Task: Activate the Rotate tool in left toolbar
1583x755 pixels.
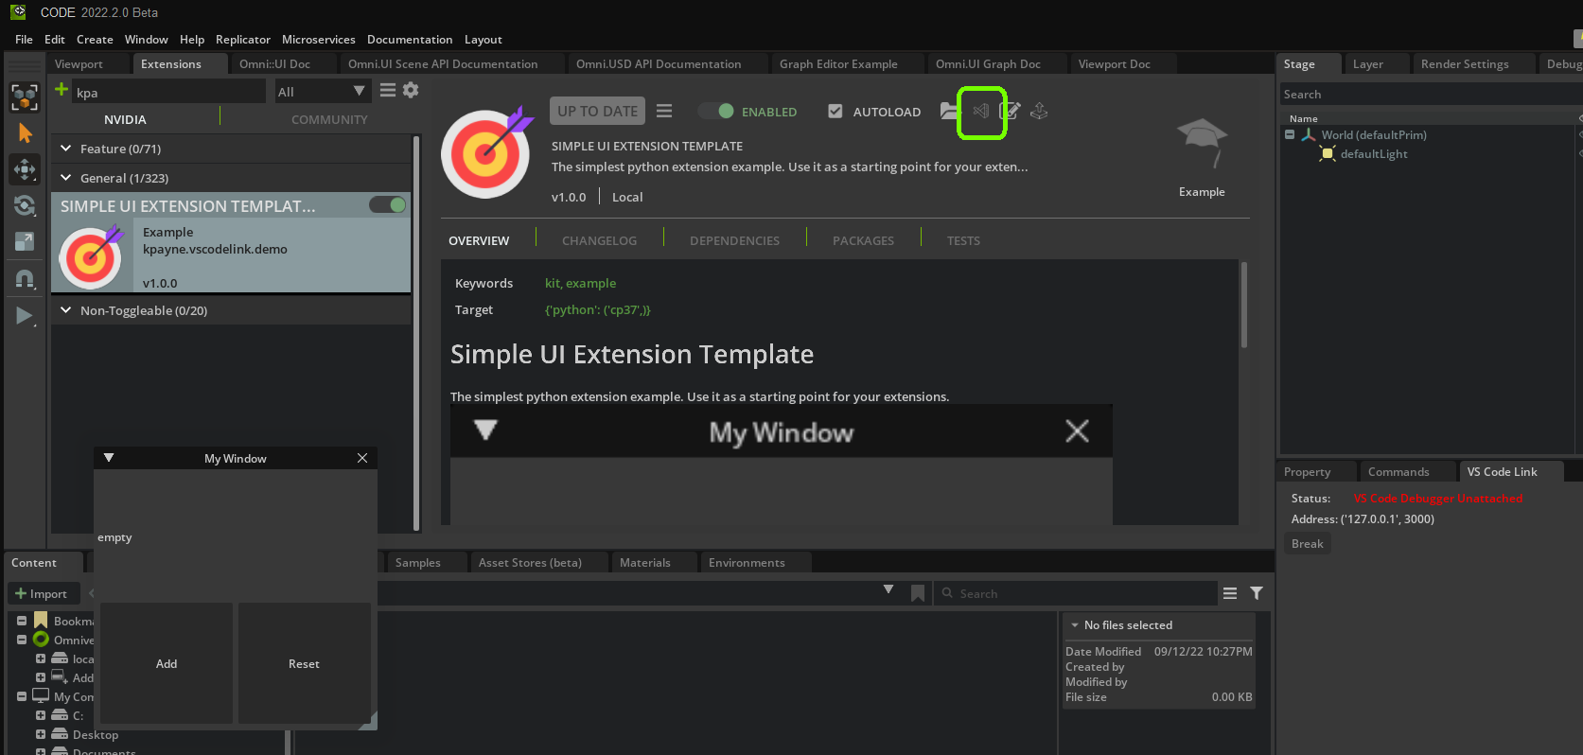Action: (x=25, y=205)
